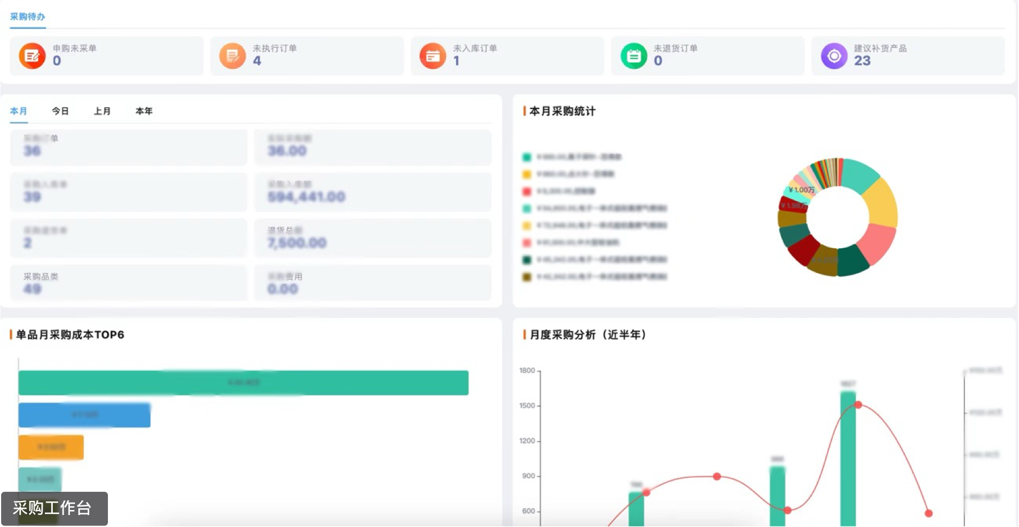Select the 本月 tab
Viewport: 1019px width, 527px height.
point(19,111)
